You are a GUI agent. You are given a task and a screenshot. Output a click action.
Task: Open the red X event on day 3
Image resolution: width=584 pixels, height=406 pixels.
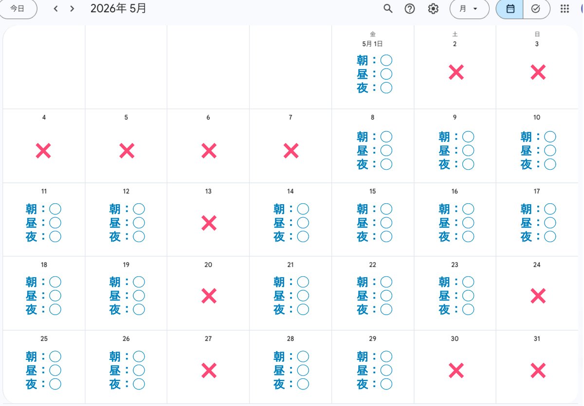[x=538, y=72]
